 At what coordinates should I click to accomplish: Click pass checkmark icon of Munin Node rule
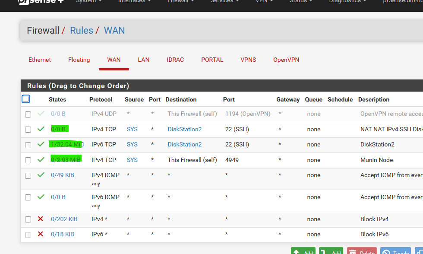coord(41,159)
